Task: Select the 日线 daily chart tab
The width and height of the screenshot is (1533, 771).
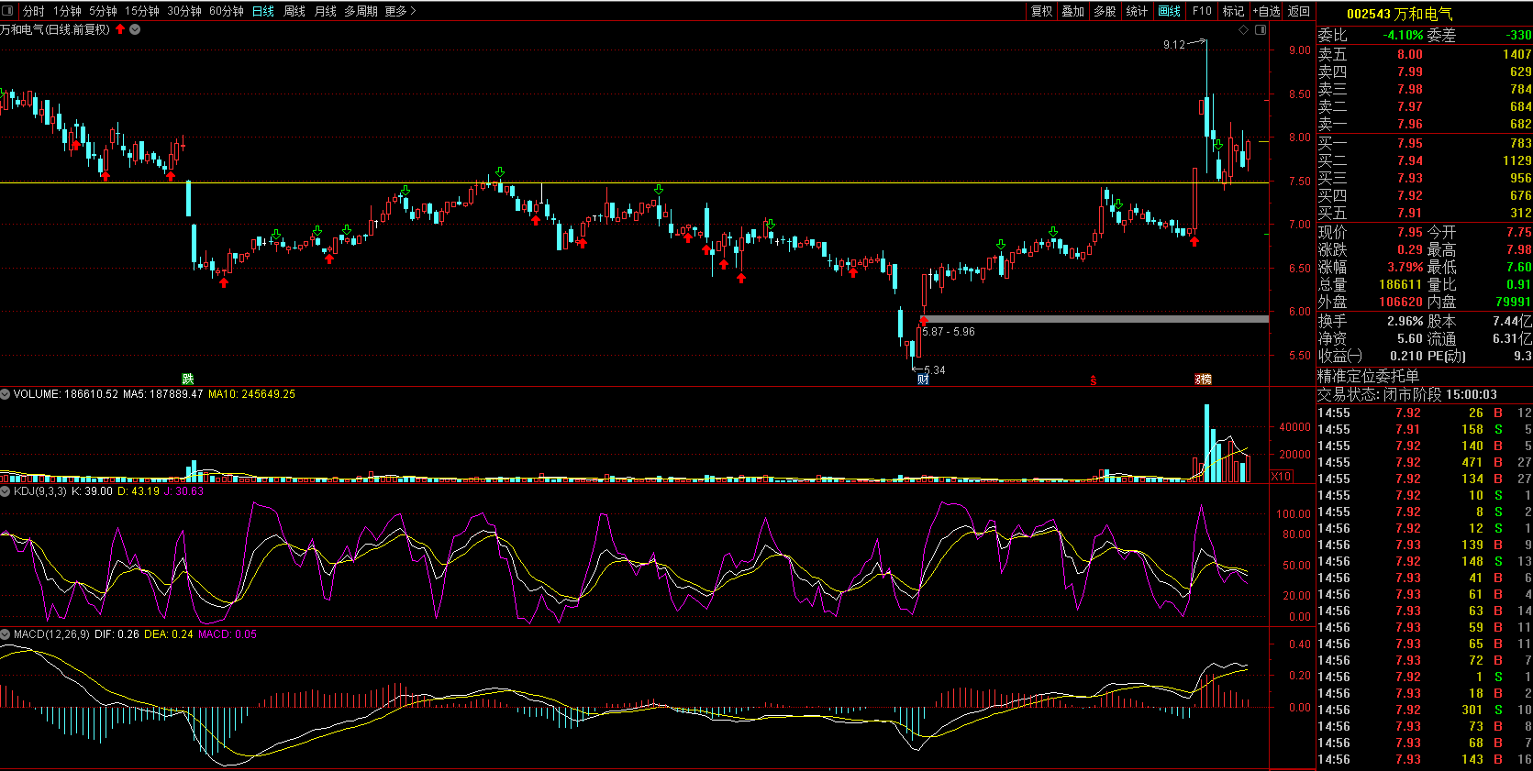Action: click(x=263, y=11)
